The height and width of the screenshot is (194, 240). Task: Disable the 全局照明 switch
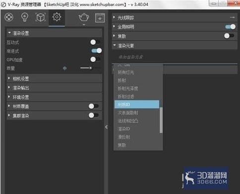pos(230,27)
